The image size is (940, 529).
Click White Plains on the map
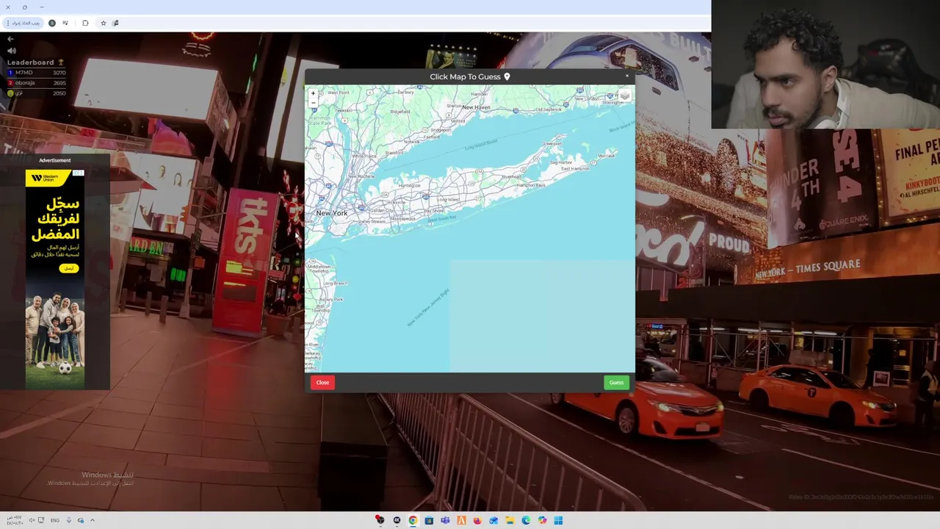tap(364, 156)
